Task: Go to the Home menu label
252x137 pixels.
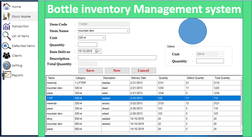Action: [16, 7]
